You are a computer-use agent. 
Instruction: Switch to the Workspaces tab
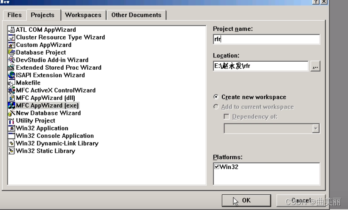pos(83,15)
